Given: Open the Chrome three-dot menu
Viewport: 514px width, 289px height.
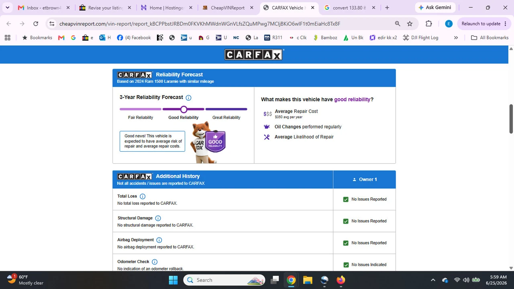Looking at the screenshot, I should (505, 24).
